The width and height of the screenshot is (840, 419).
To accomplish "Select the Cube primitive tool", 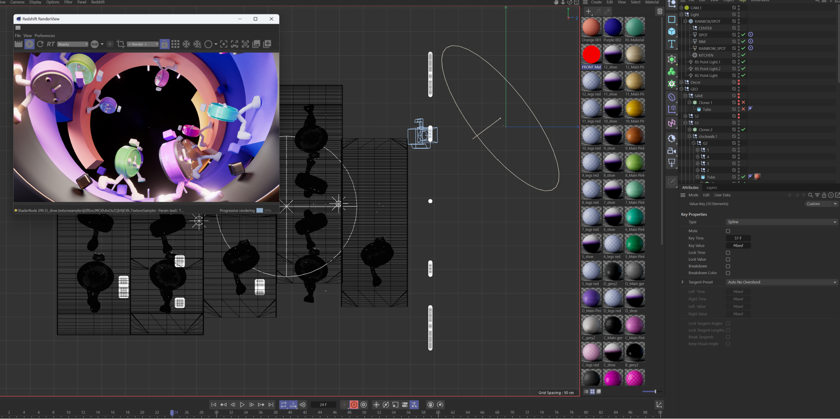I will point(672,31).
